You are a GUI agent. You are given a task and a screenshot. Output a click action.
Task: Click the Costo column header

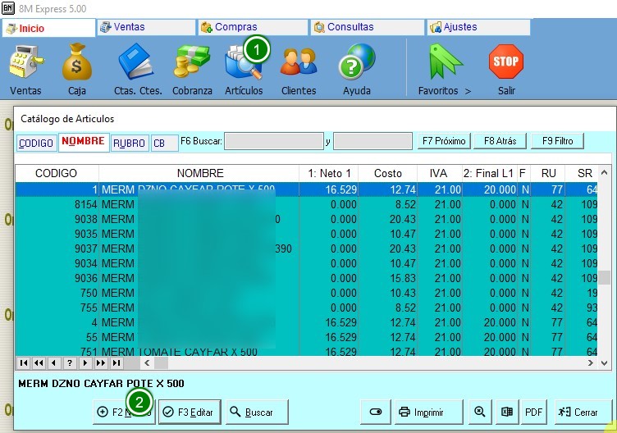(387, 173)
